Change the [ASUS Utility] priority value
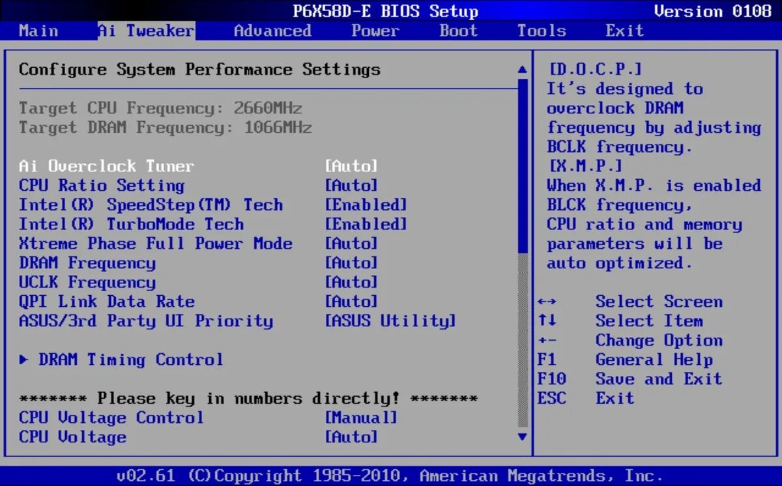Image resolution: width=782 pixels, height=486 pixels. [x=390, y=321]
